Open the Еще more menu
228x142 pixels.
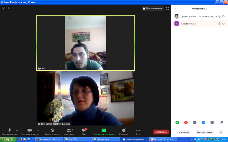point(138,132)
